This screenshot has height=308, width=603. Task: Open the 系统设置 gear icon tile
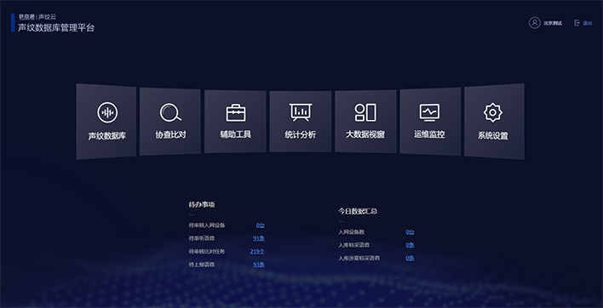point(494,122)
